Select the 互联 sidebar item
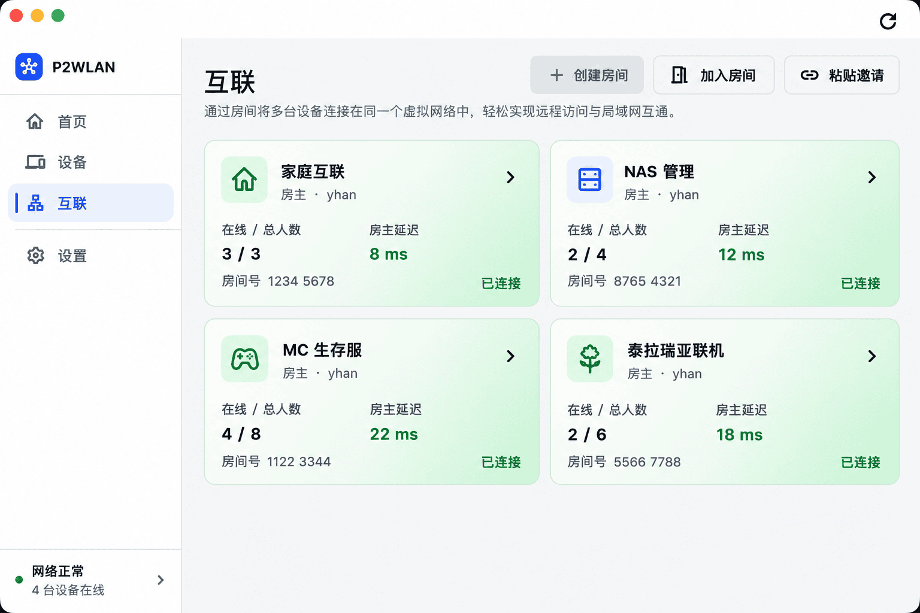Image resolution: width=920 pixels, height=613 pixels. pyautogui.click(x=90, y=203)
